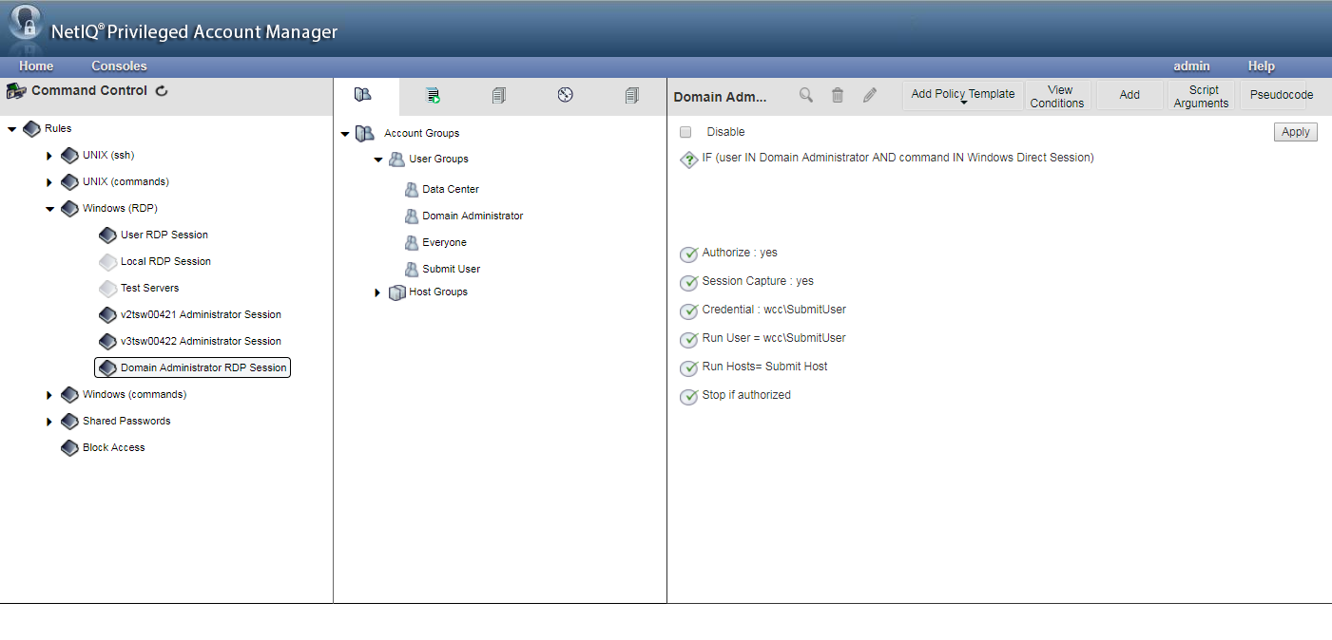Select the User RDP Session rule
Viewport: 1332px width, 640px height.
point(164,235)
